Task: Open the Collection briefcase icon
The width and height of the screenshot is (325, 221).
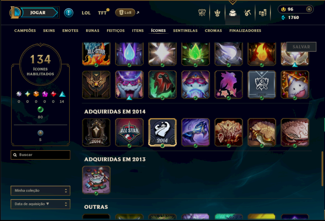Action: tap(232, 13)
